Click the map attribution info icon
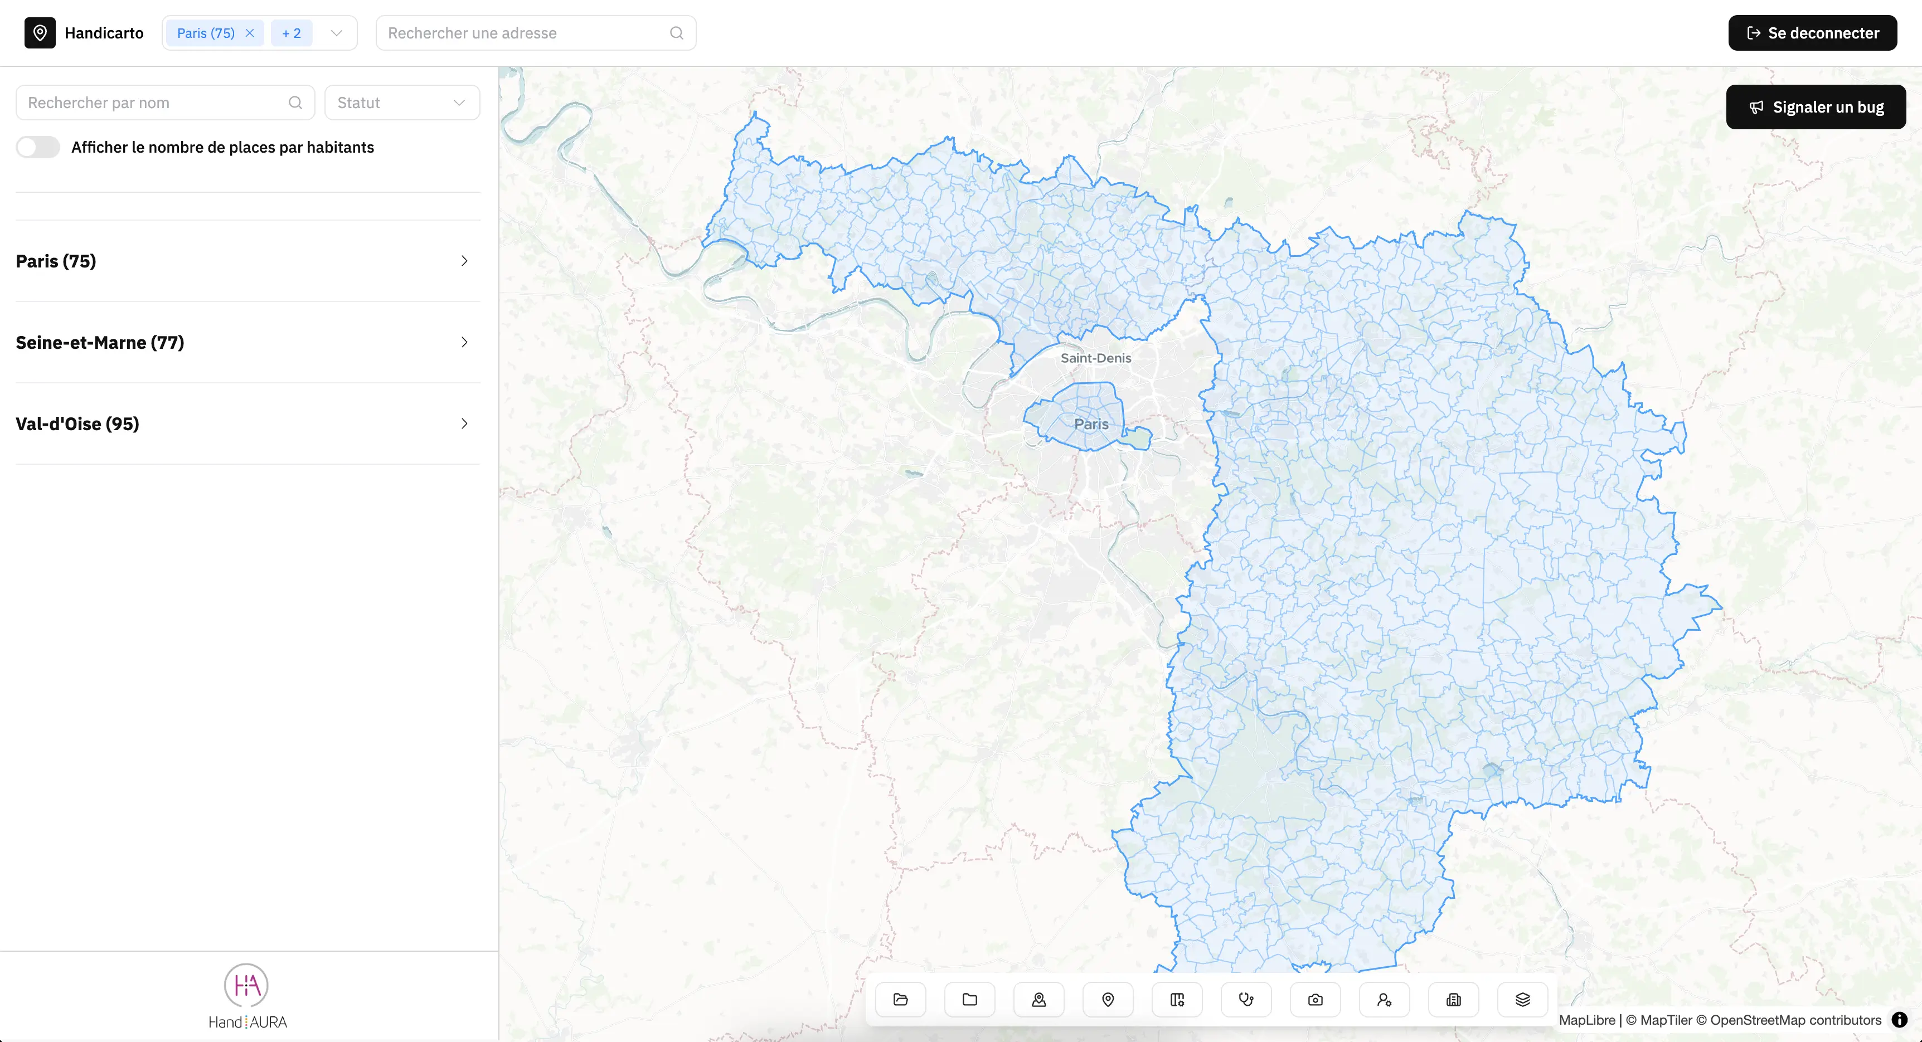1922x1042 pixels. click(x=1900, y=1020)
